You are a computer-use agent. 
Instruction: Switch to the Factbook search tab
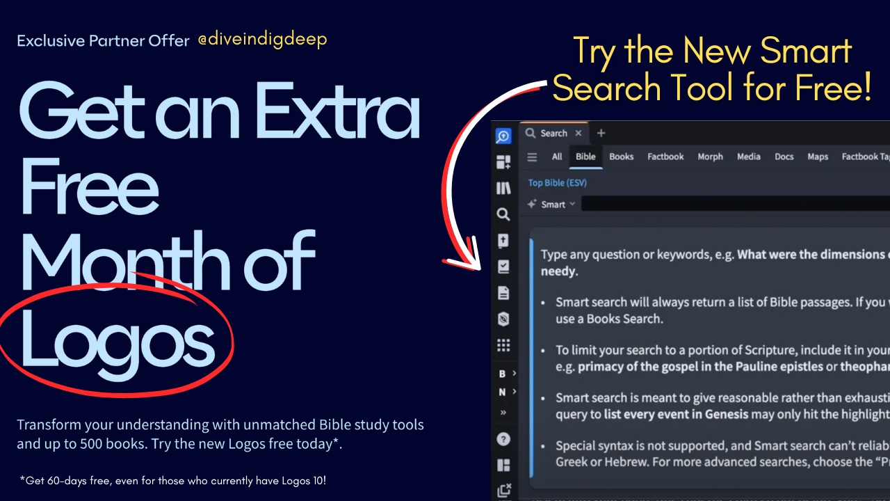click(665, 157)
